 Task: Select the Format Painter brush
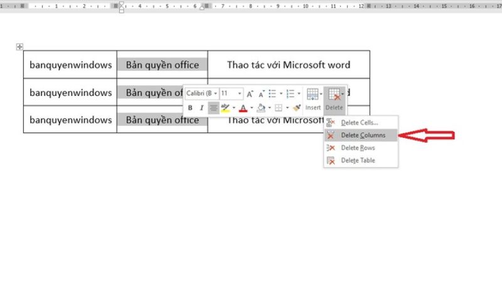(297, 108)
